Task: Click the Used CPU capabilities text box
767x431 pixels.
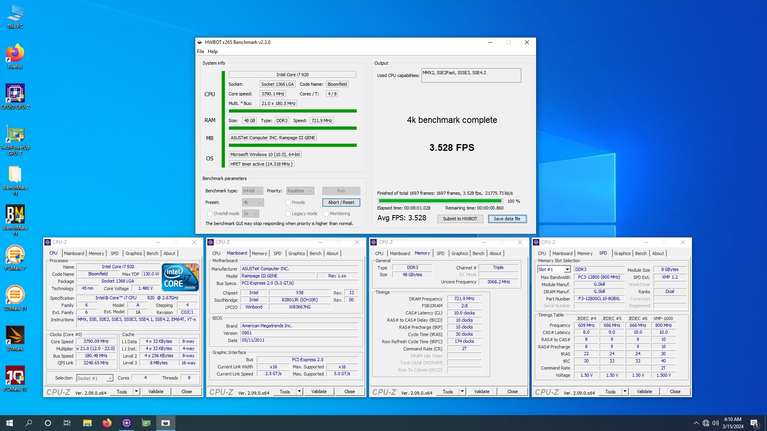Action: (471, 75)
